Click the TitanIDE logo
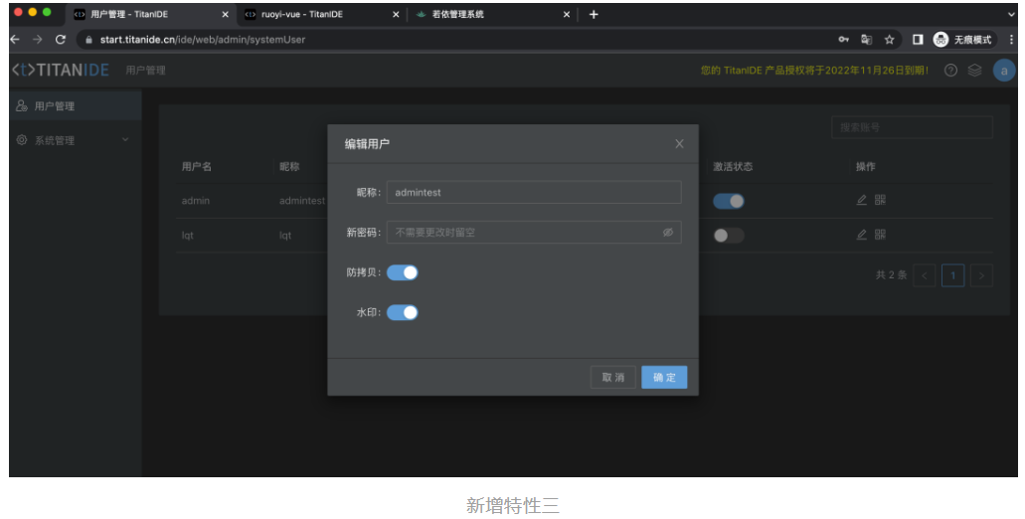 pyautogui.click(x=61, y=71)
